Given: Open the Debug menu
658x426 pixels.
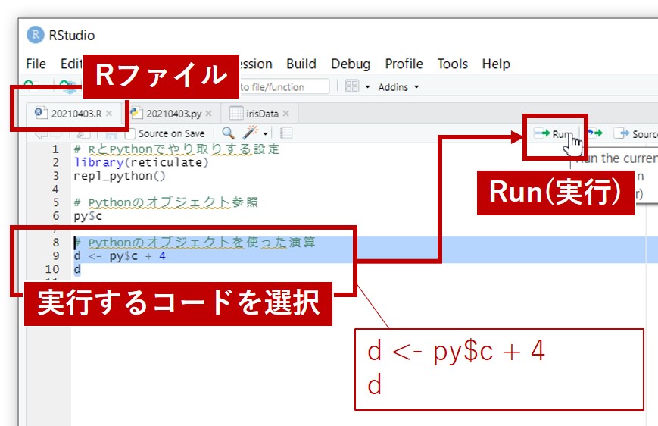Looking at the screenshot, I should coord(351,64).
